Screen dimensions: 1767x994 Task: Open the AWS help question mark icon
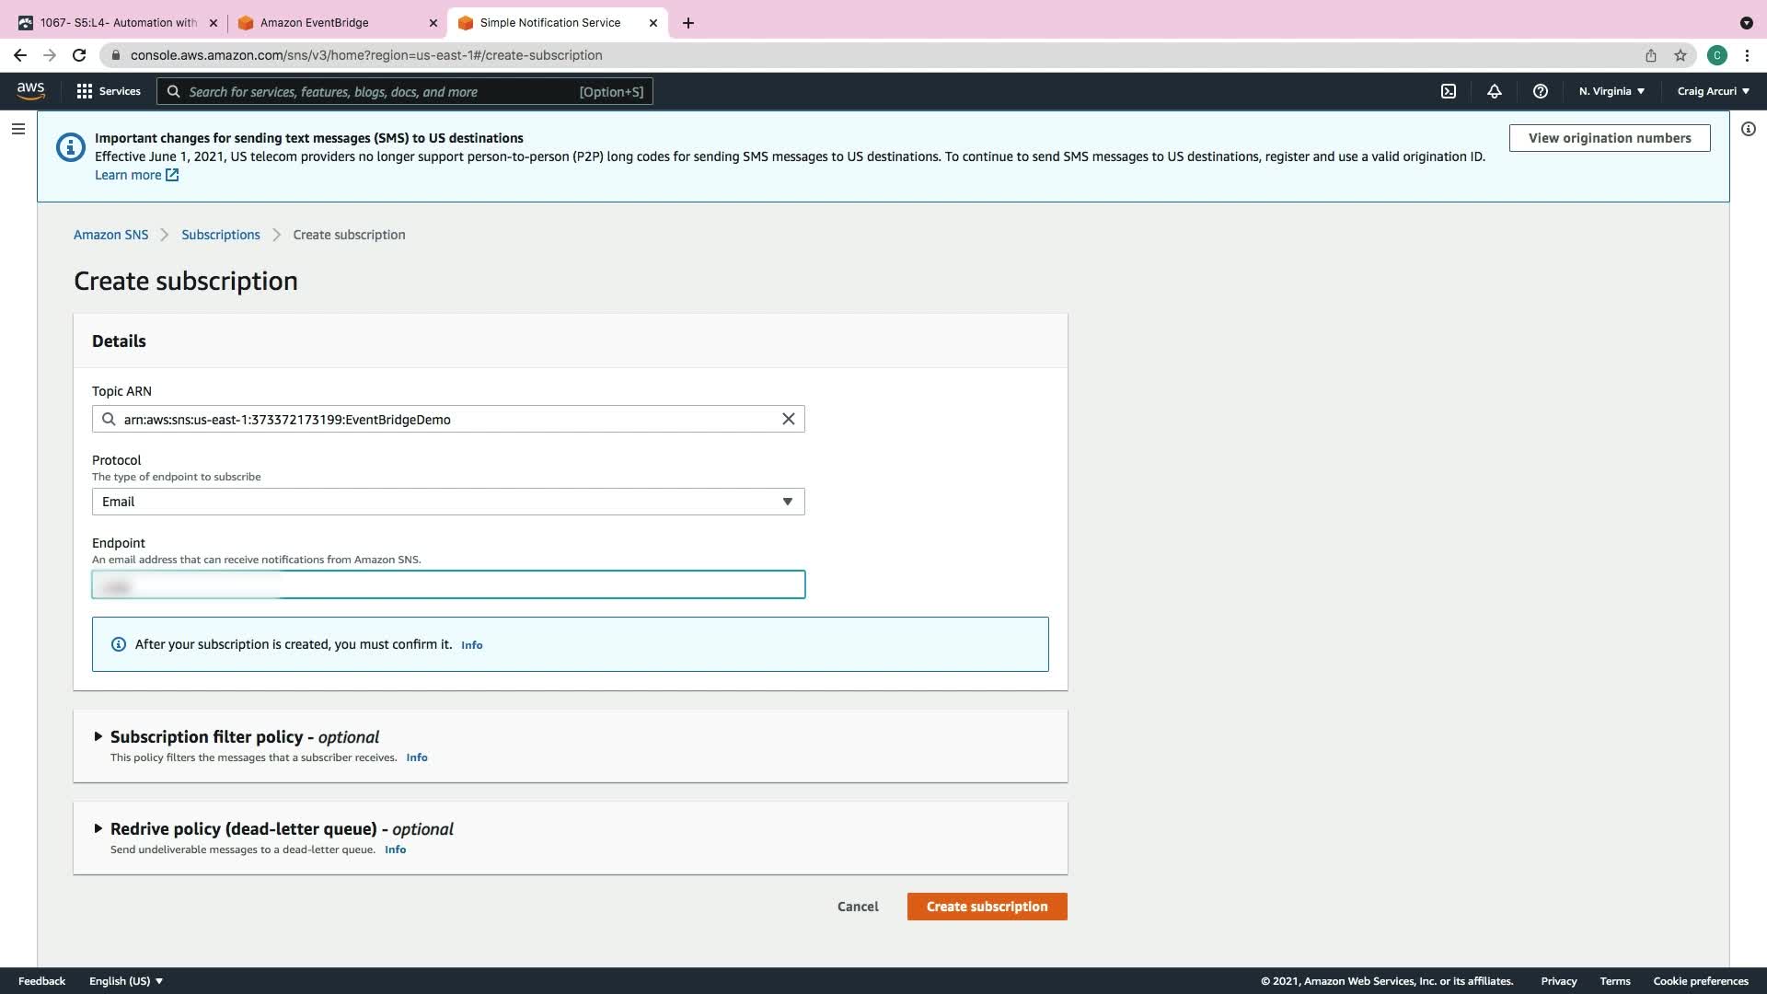(x=1540, y=91)
